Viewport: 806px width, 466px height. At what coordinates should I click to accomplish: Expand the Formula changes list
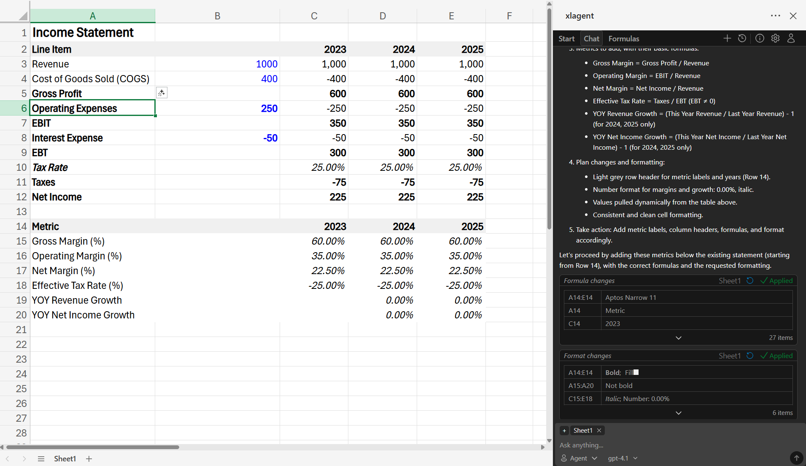(x=679, y=338)
